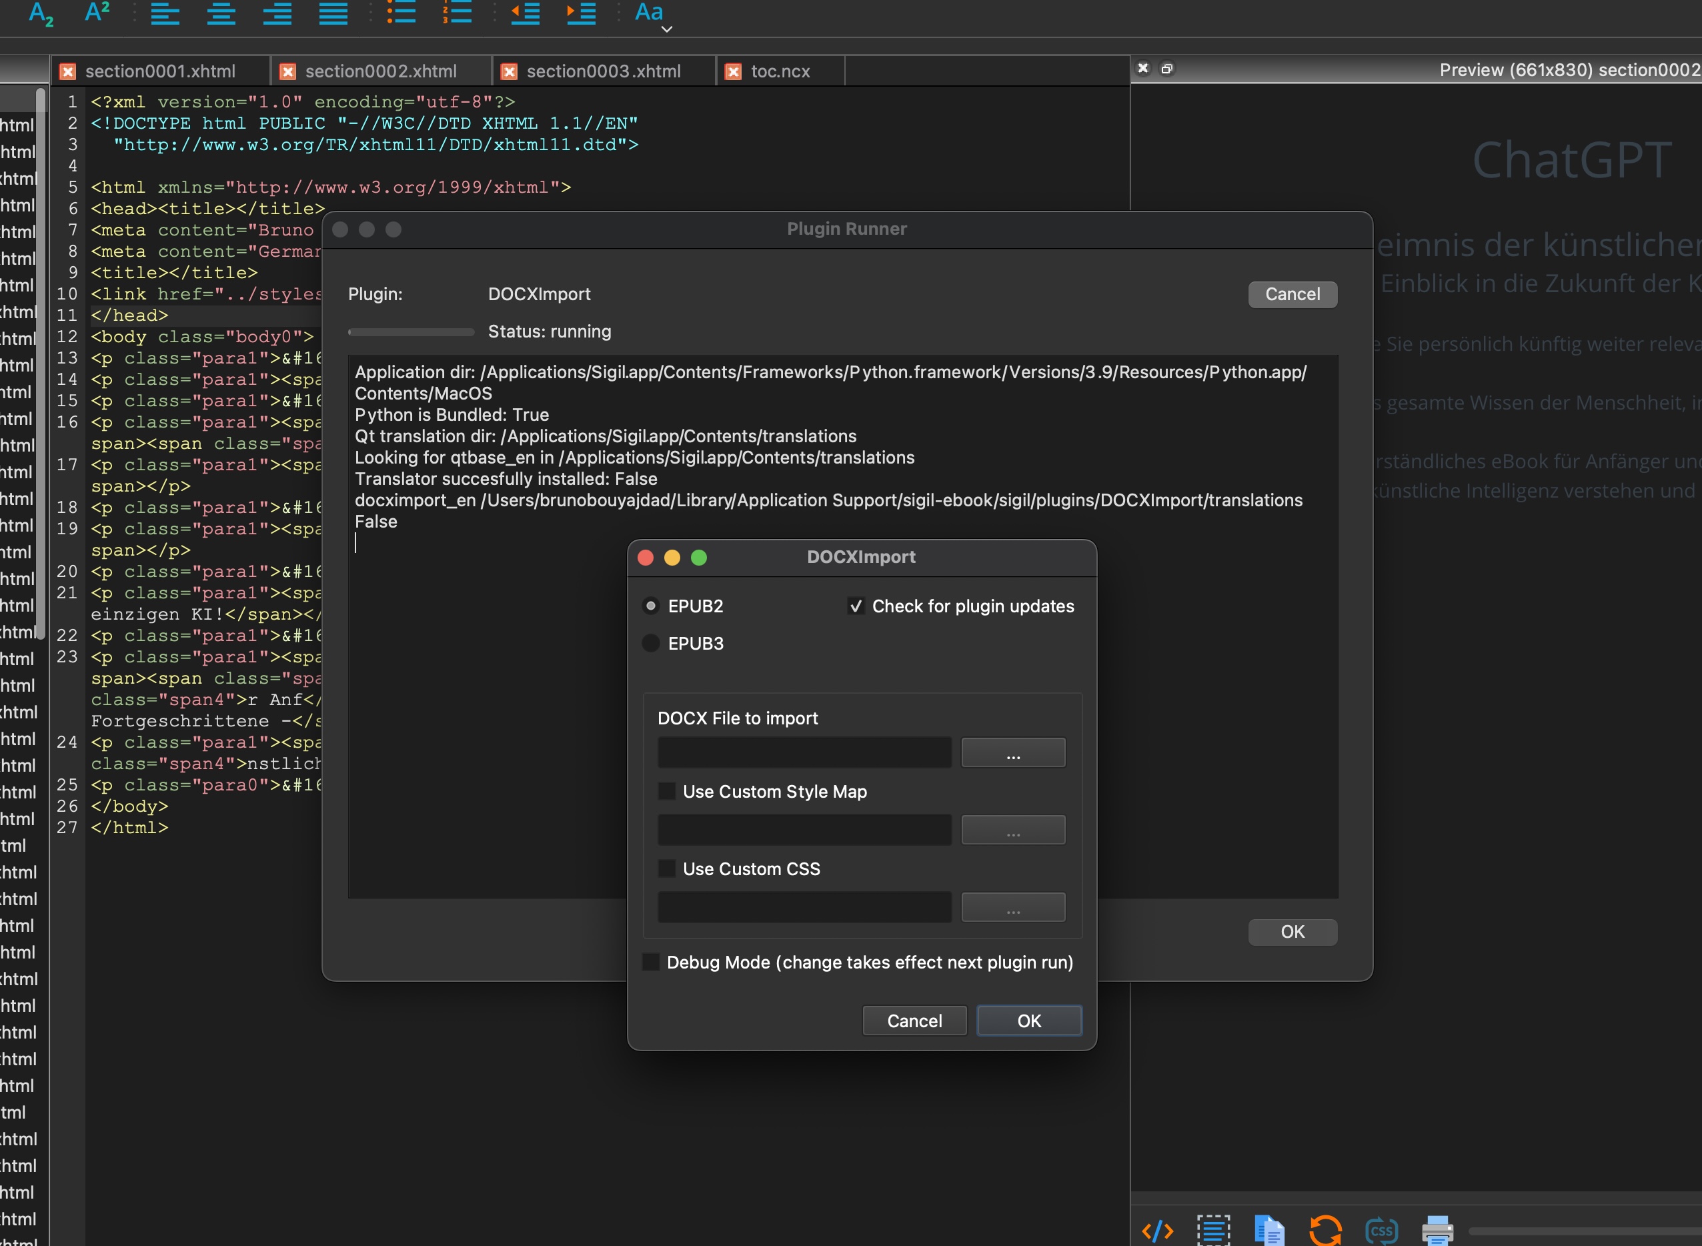Viewport: 1702px width, 1246px height.
Task: Enable Debug Mode checkbox
Action: point(651,963)
